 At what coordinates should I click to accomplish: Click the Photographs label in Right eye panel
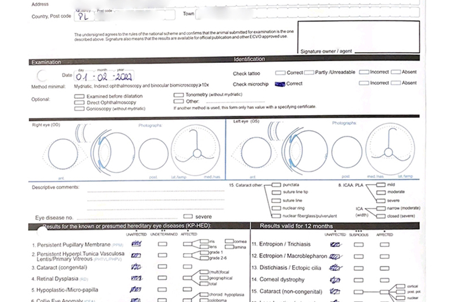pos(150,125)
